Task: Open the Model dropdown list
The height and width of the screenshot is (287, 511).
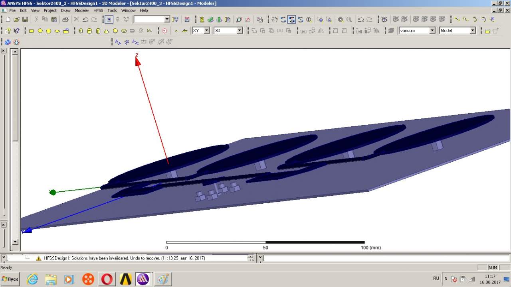Action: [x=473, y=31]
